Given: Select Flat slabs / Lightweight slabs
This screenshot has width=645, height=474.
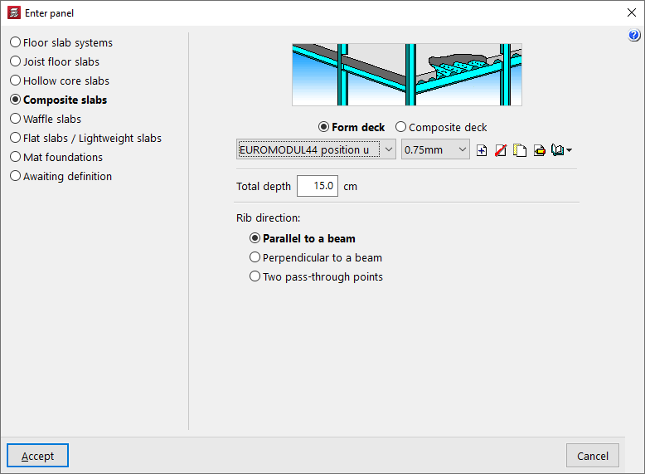Looking at the screenshot, I should [x=85, y=138].
